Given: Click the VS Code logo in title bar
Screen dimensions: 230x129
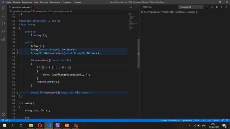Looking at the screenshot, I should 3,2.
